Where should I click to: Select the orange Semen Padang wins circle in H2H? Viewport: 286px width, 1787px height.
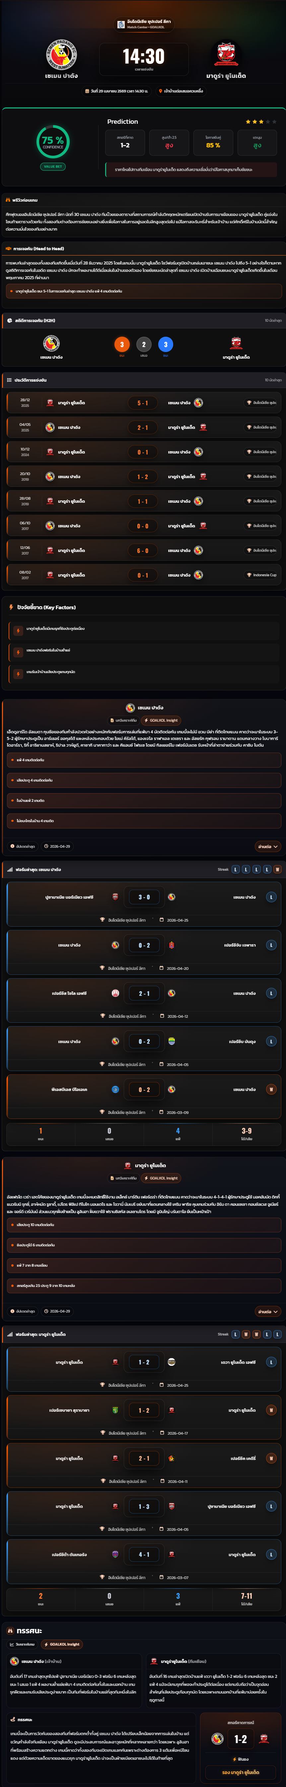click(122, 344)
